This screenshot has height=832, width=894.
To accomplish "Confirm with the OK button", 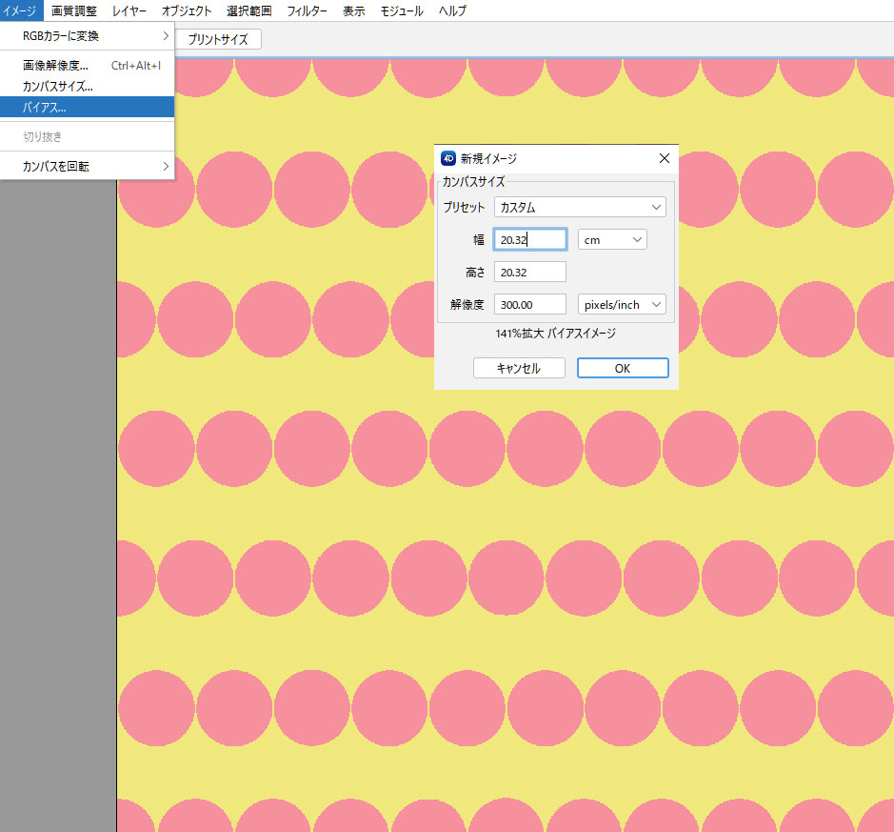I will coord(623,368).
